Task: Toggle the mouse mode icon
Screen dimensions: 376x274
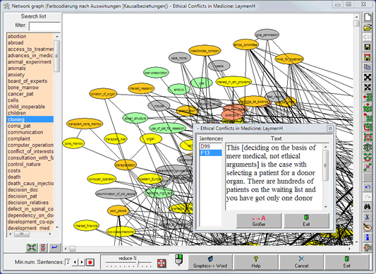Action: click(178, 260)
